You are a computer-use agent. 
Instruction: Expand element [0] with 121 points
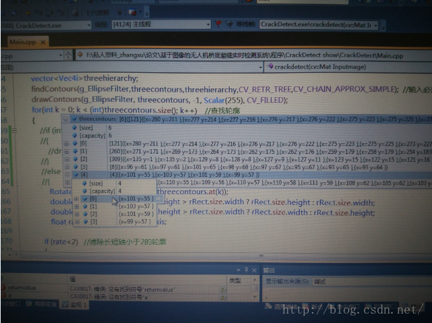[x=67, y=144]
